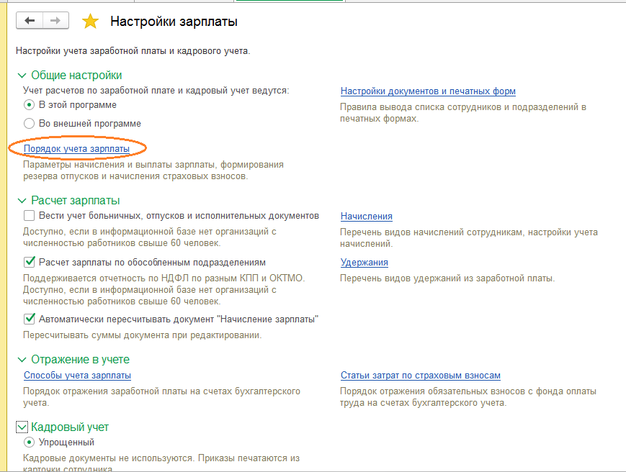Open Настройки документов и печатных форм
626x472 pixels.
click(x=428, y=91)
